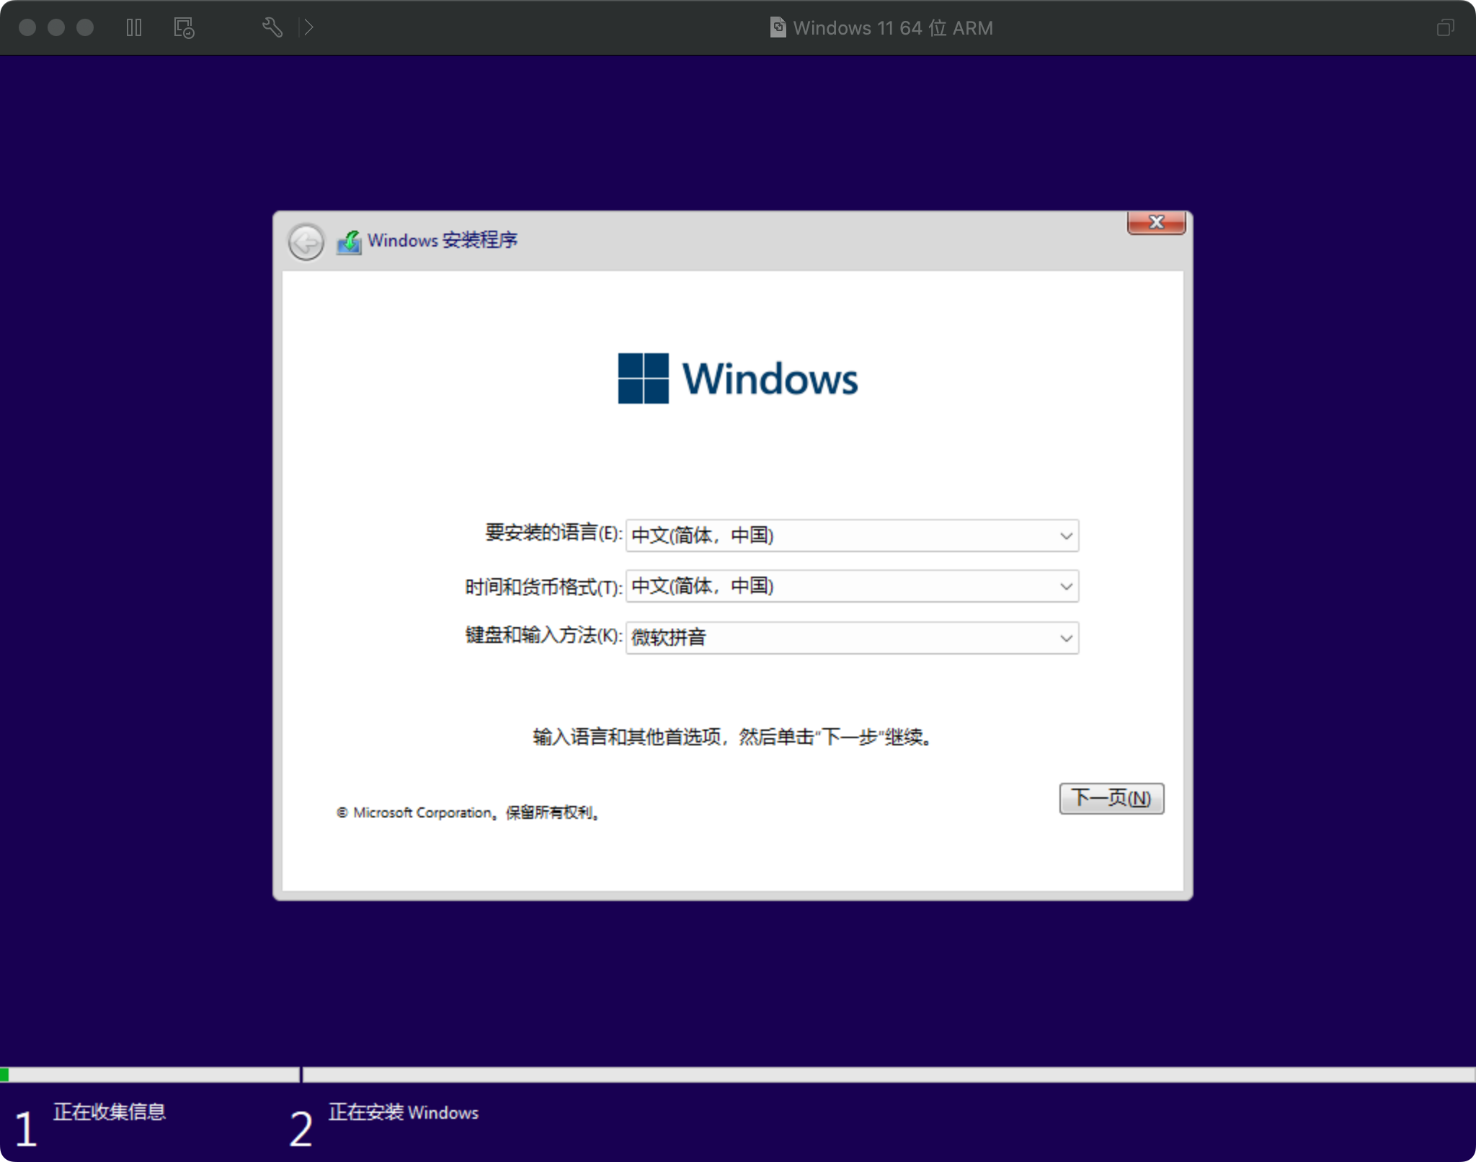The width and height of the screenshot is (1476, 1162).
Task: Close the Windows 安装程序 dialog
Action: (x=1156, y=223)
